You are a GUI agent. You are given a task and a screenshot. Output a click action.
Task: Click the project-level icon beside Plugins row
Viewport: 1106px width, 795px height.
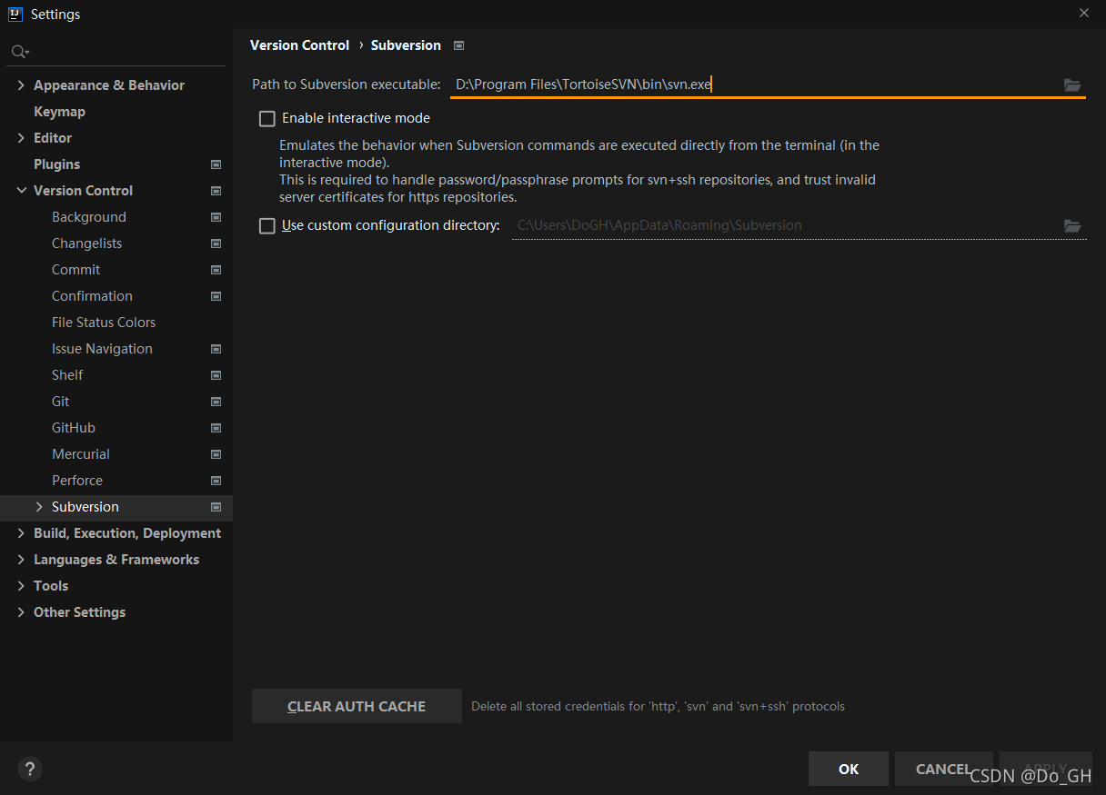(216, 164)
